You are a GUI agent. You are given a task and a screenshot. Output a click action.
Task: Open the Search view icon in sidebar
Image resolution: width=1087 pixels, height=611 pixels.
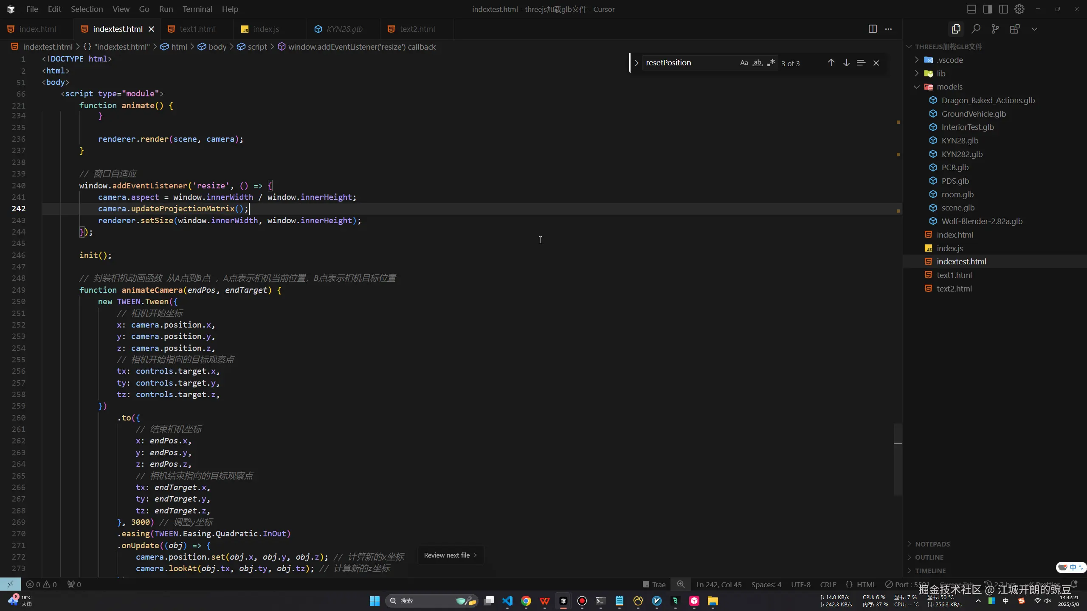976,29
